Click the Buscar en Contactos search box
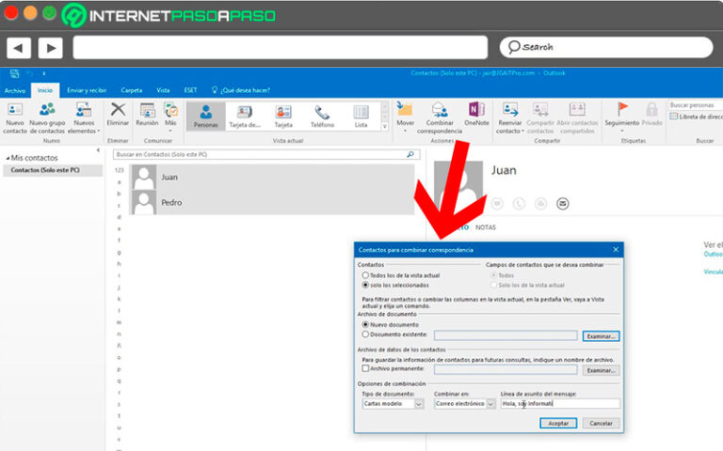Viewport: 723px width, 451px height. pos(266,155)
